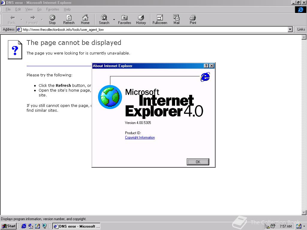Close the About Internet Explorer dialog
The width and height of the screenshot is (307, 230).
(212, 66)
